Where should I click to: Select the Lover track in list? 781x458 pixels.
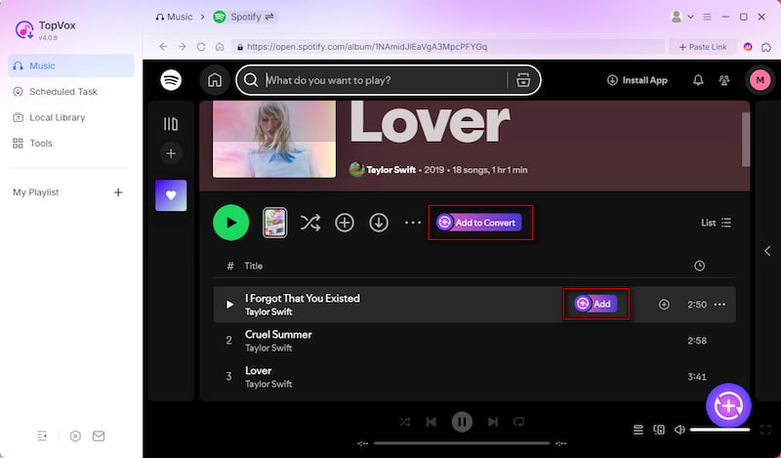(x=258, y=371)
